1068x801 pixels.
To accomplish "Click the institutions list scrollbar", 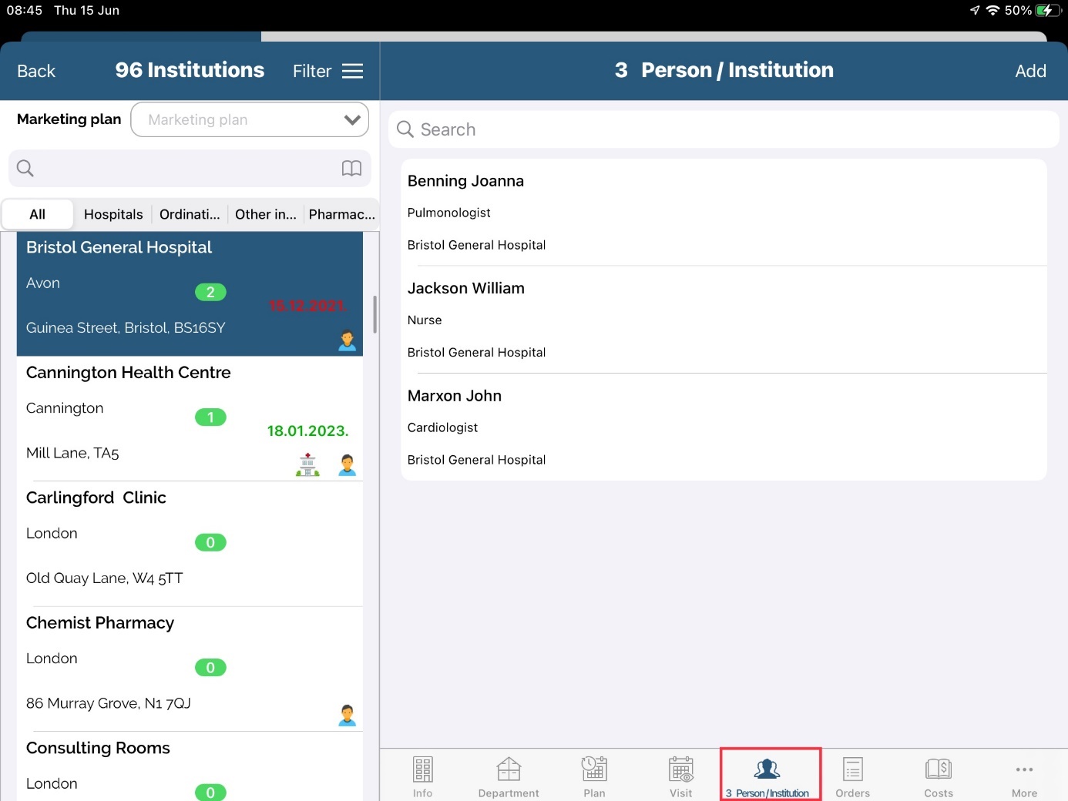I will [374, 314].
